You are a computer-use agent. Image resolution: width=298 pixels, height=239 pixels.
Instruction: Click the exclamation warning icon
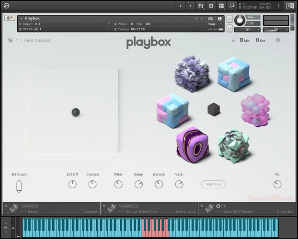[x=278, y=6]
